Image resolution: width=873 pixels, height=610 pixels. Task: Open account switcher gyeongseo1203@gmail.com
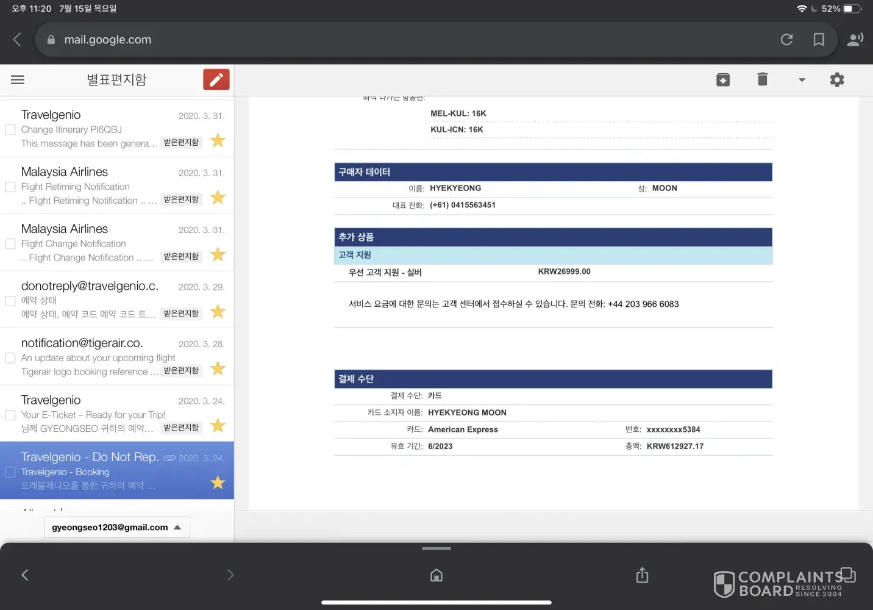coord(116,527)
